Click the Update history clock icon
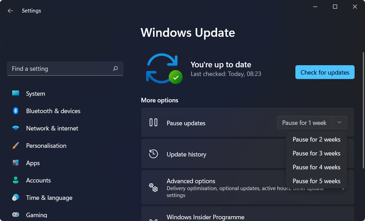Image resolution: width=365 pixels, height=221 pixels. click(153, 153)
